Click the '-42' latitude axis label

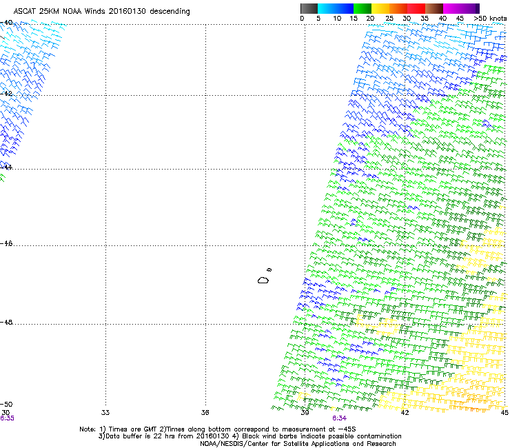coord(6,94)
